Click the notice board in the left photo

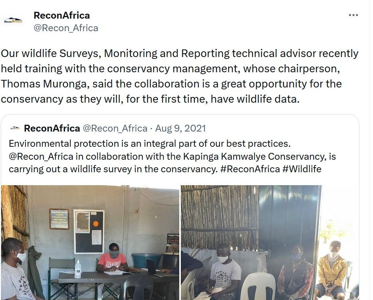click(x=89, y=231)
